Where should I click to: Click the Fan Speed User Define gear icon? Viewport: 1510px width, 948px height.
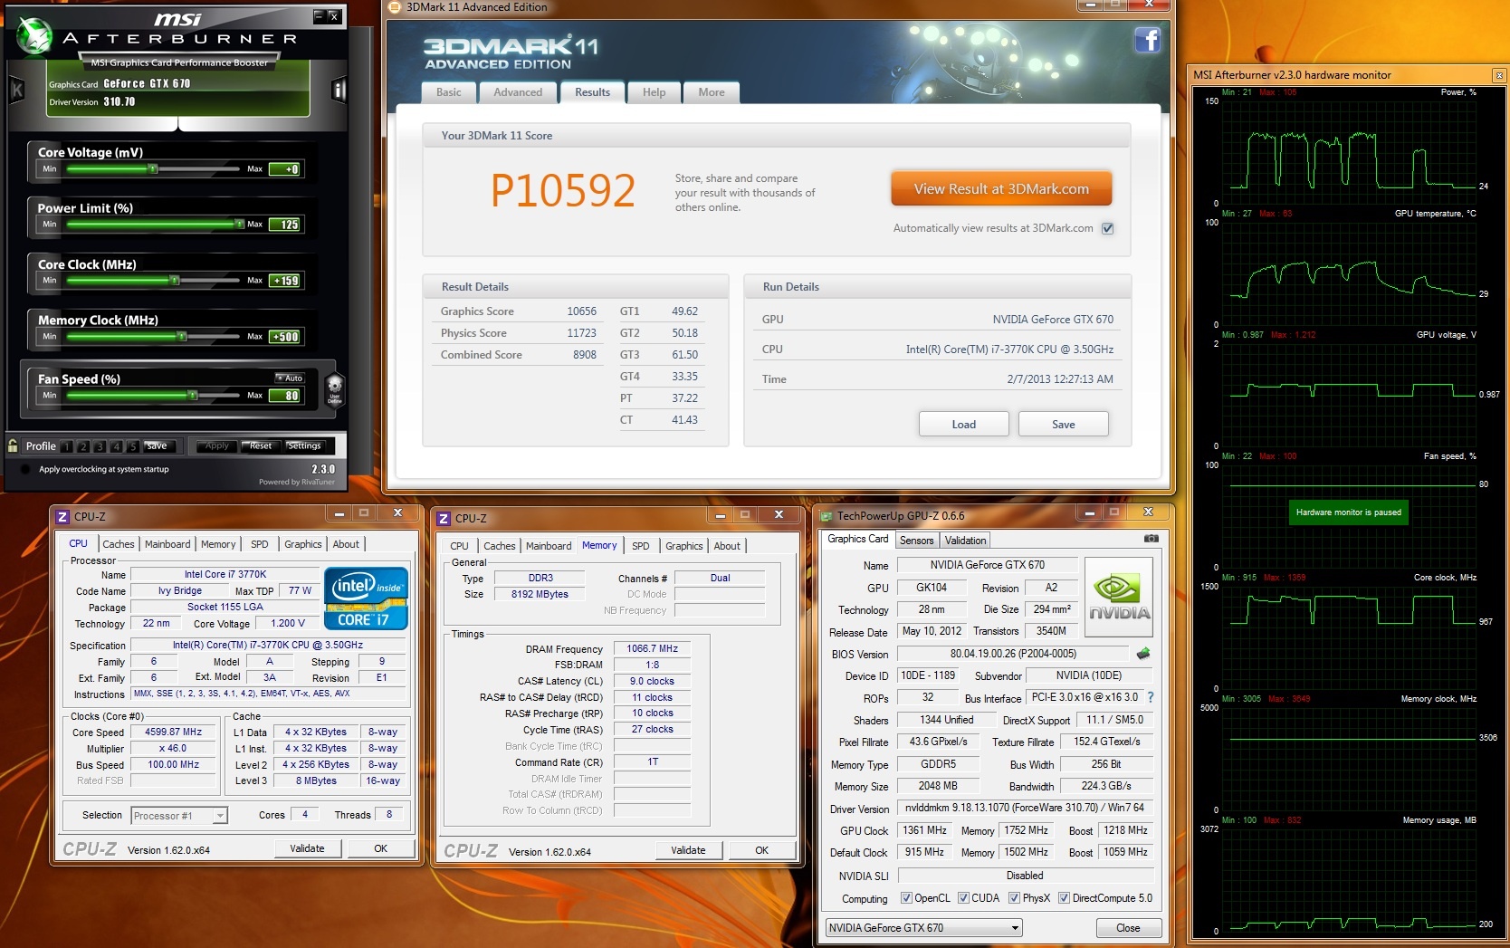click(334, 389)
